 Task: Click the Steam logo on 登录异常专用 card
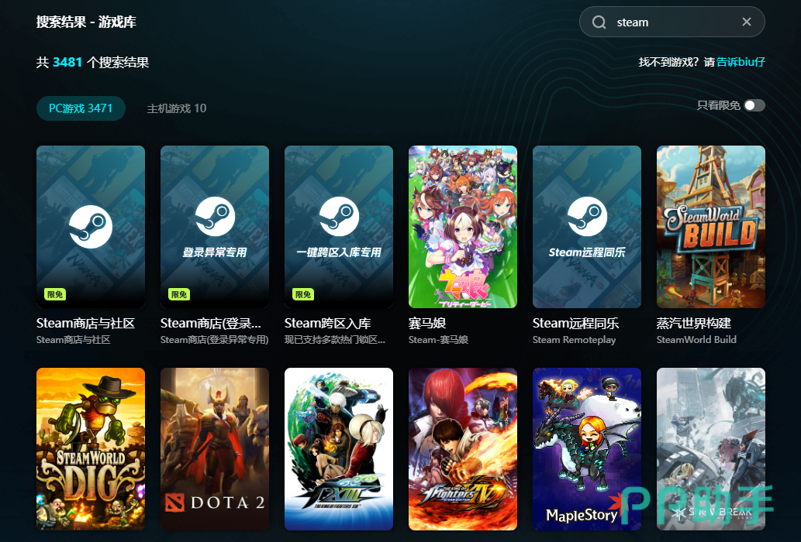tap(215, 216)
